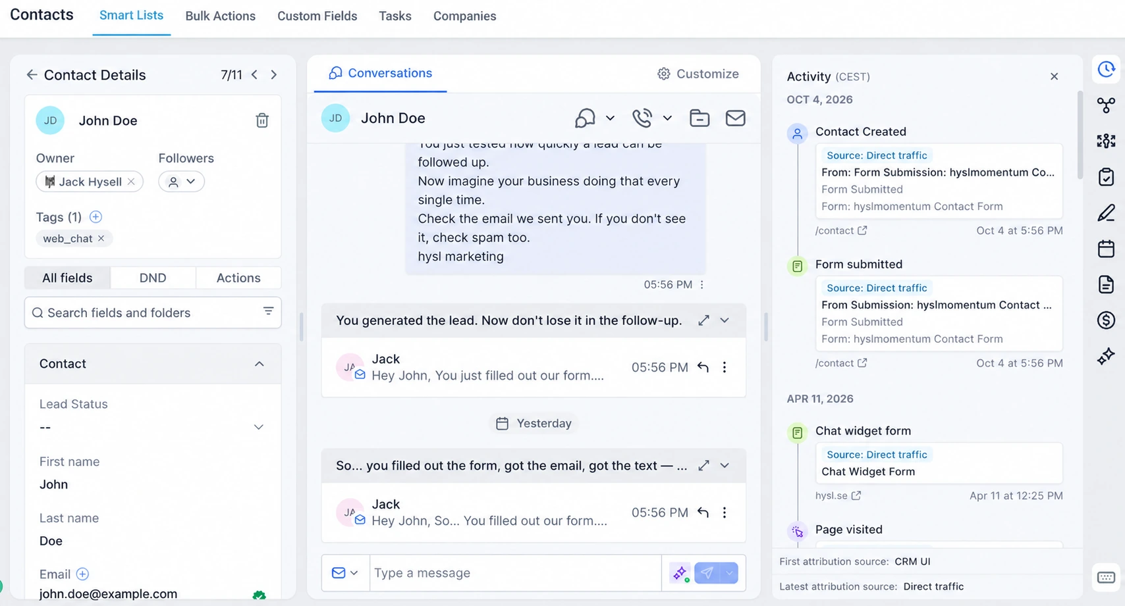The height and width of the screenshot is (606, 1125).
Task: Click the envelope icon in conversation header
Action: tap(735, 118)
